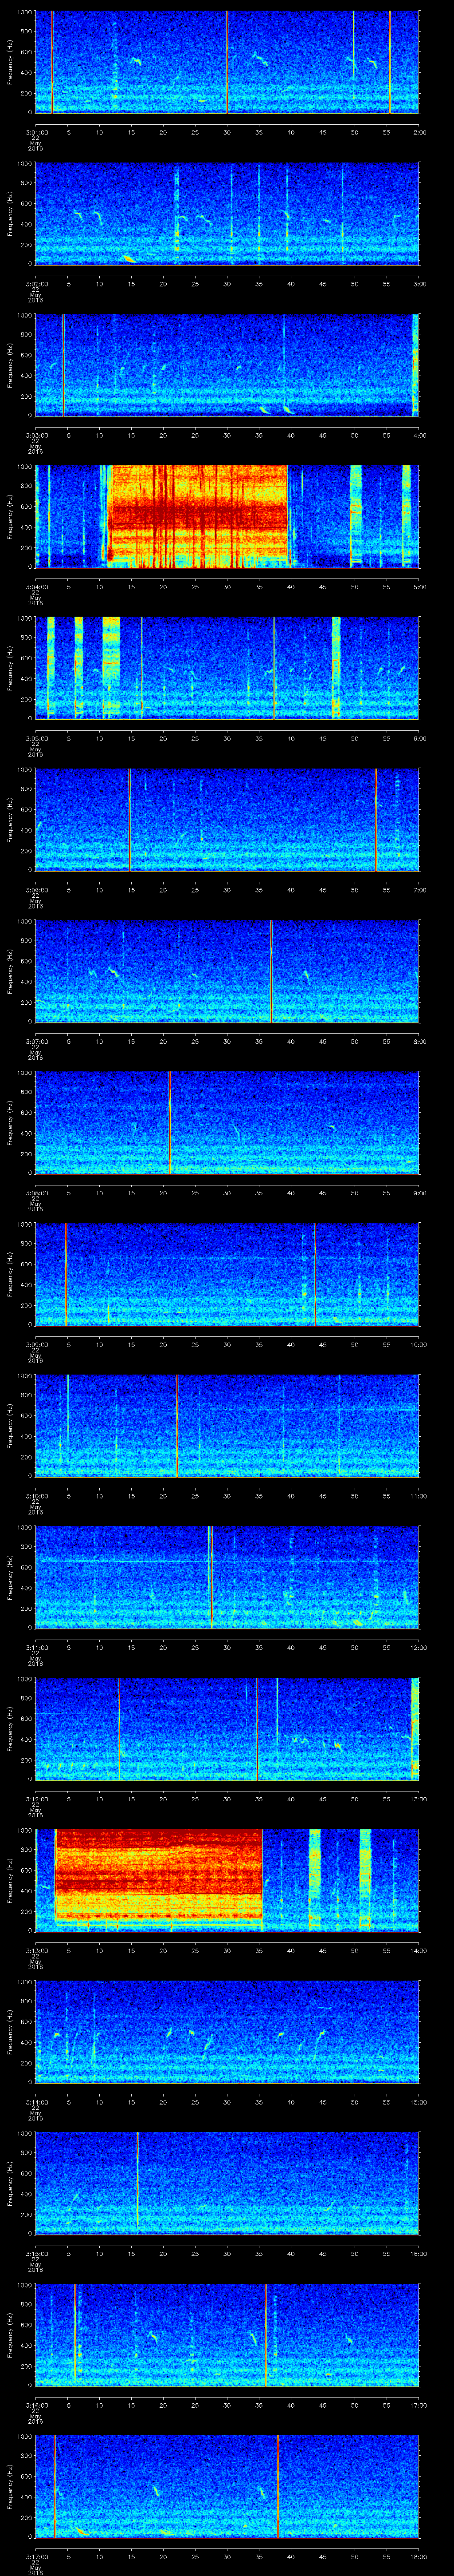Select the spectrogram panel starting at 3:16:00
The width and height of the screenshot is (454, 2576).
pyautogui.click(x=227, y=2335)
